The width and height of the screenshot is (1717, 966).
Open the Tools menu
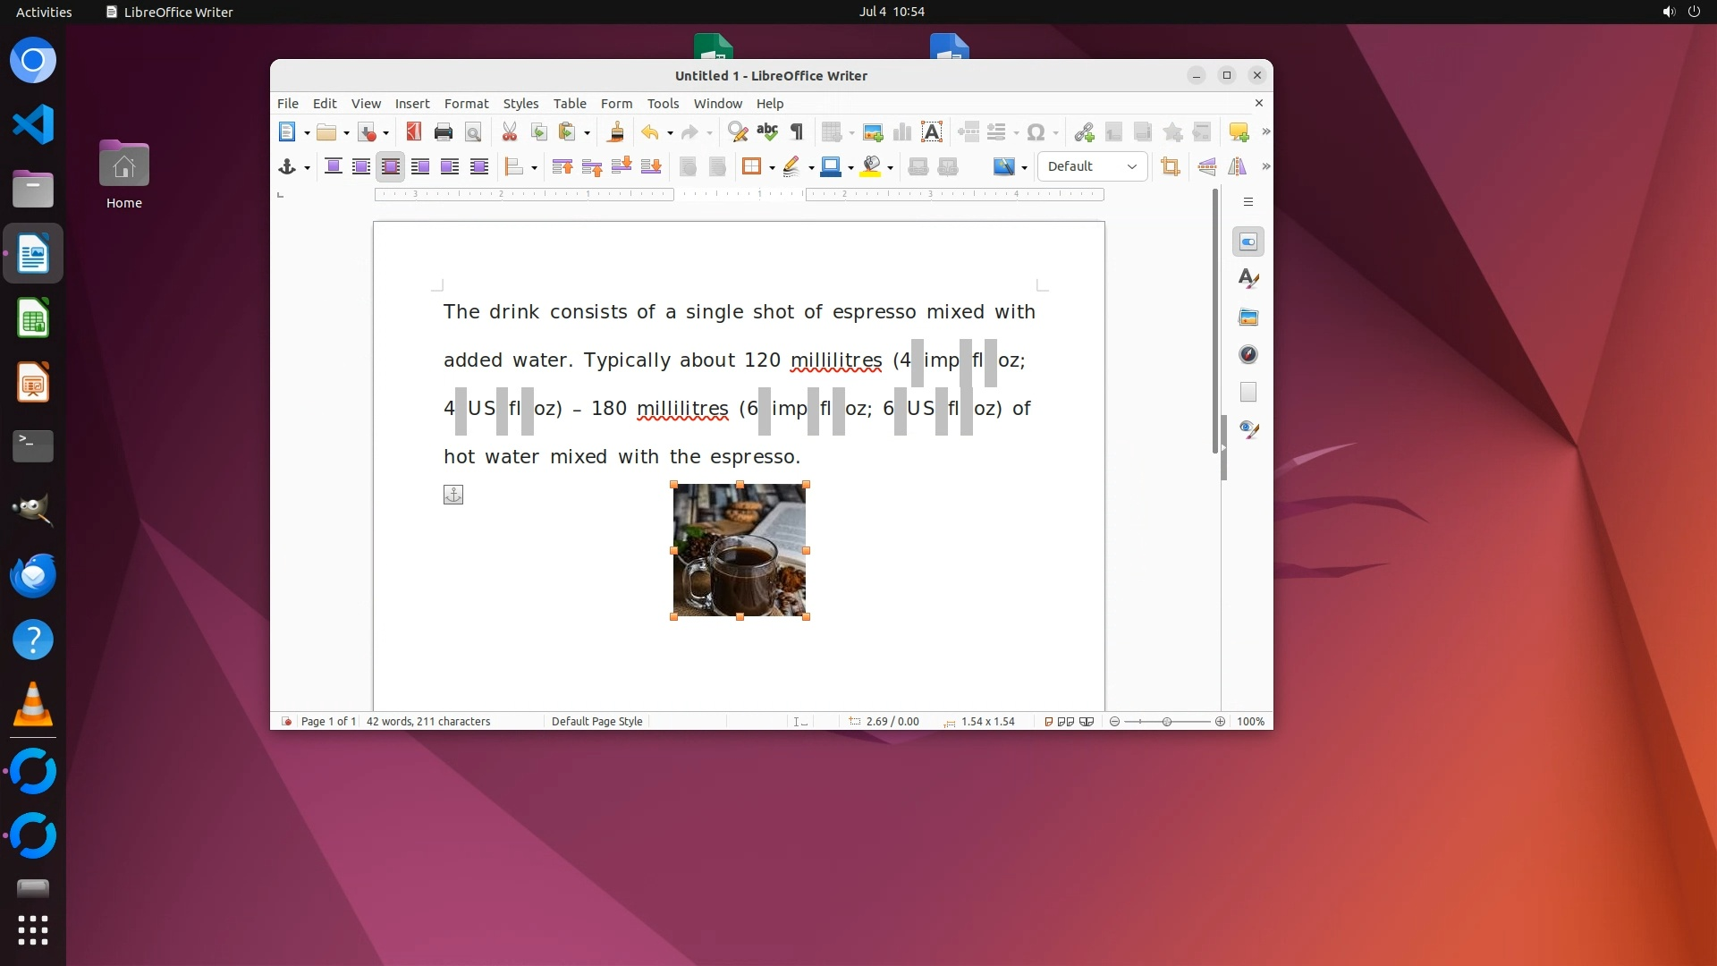coord(663,104)
